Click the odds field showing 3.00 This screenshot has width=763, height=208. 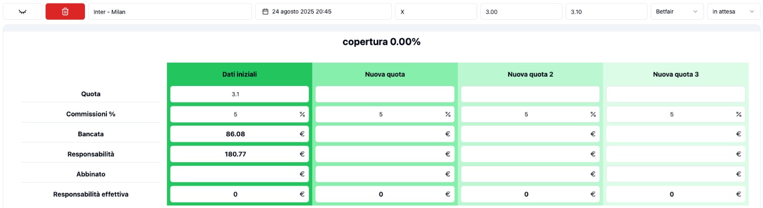tap(521, 12)
